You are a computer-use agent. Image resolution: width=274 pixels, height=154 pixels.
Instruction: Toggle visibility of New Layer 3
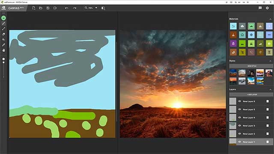click(240, 125)
